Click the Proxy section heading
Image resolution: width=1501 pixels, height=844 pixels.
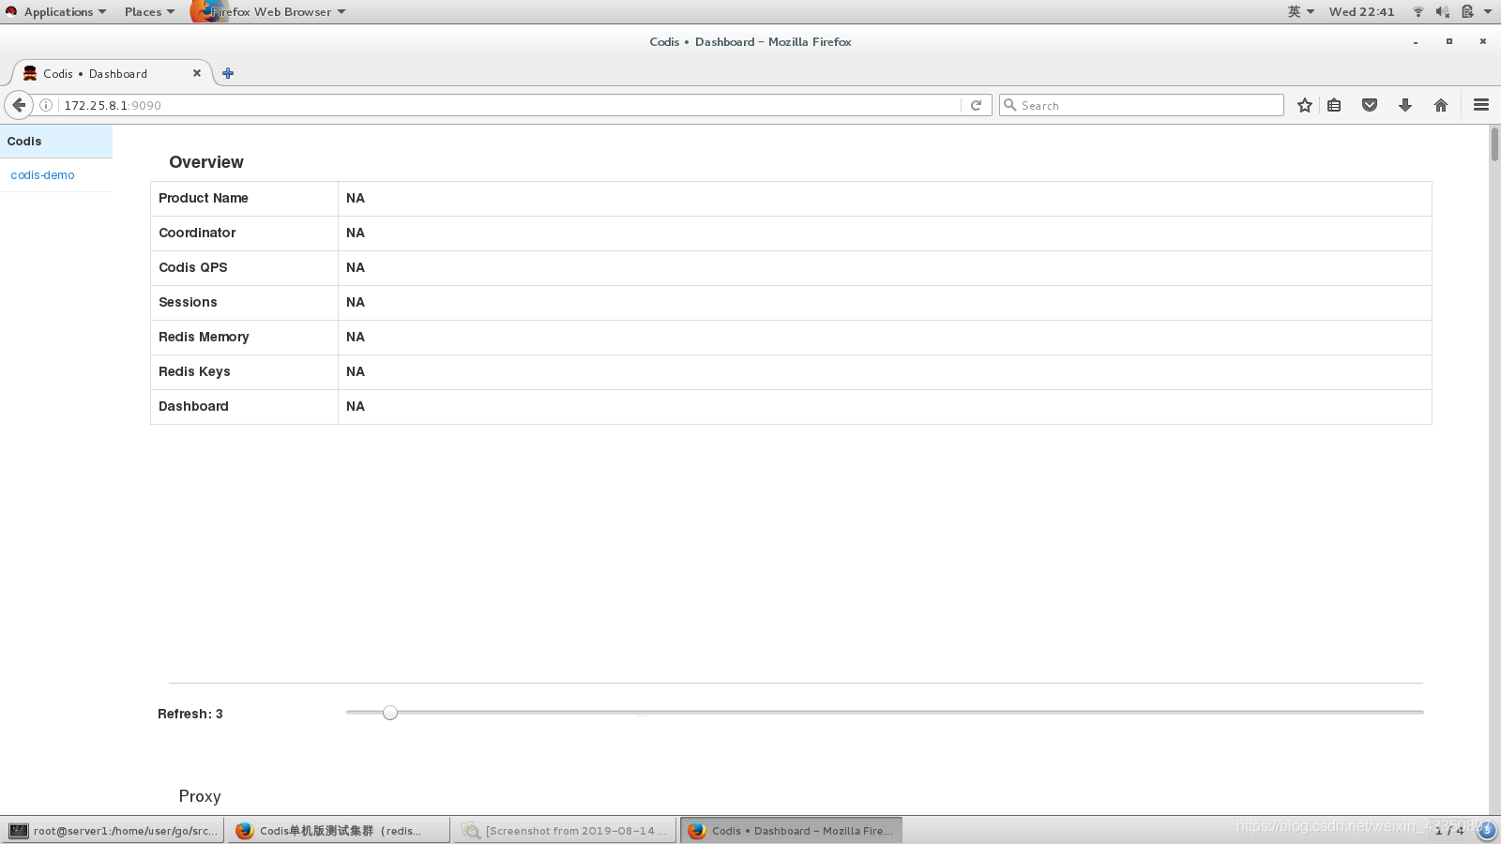click(x=200, y=796)
